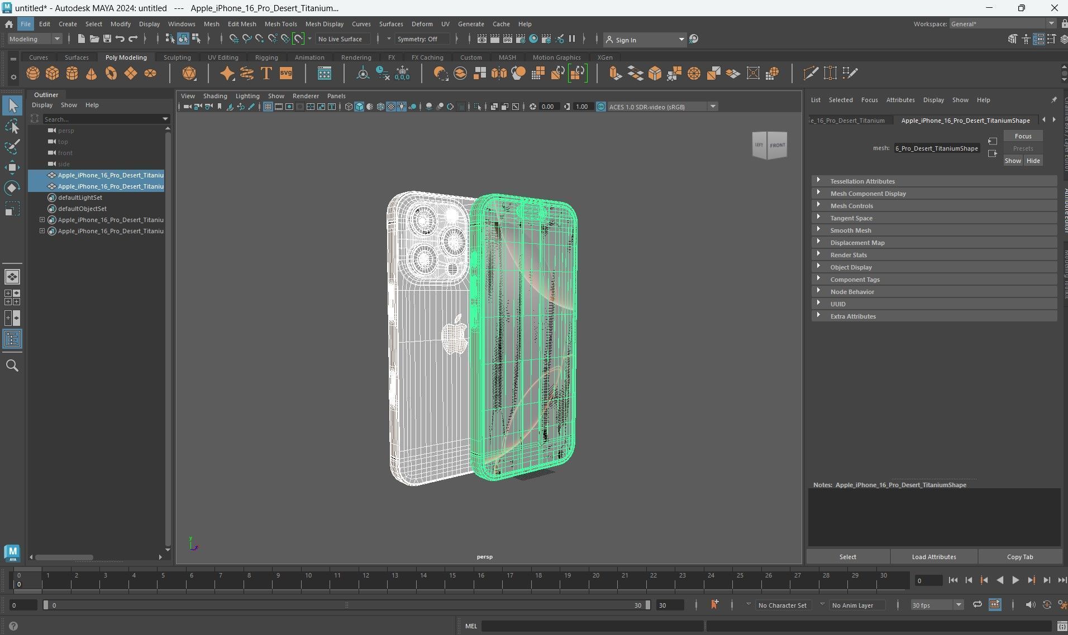
Task: Click the Redo arrow icon
Action: (x=133, y=39)
